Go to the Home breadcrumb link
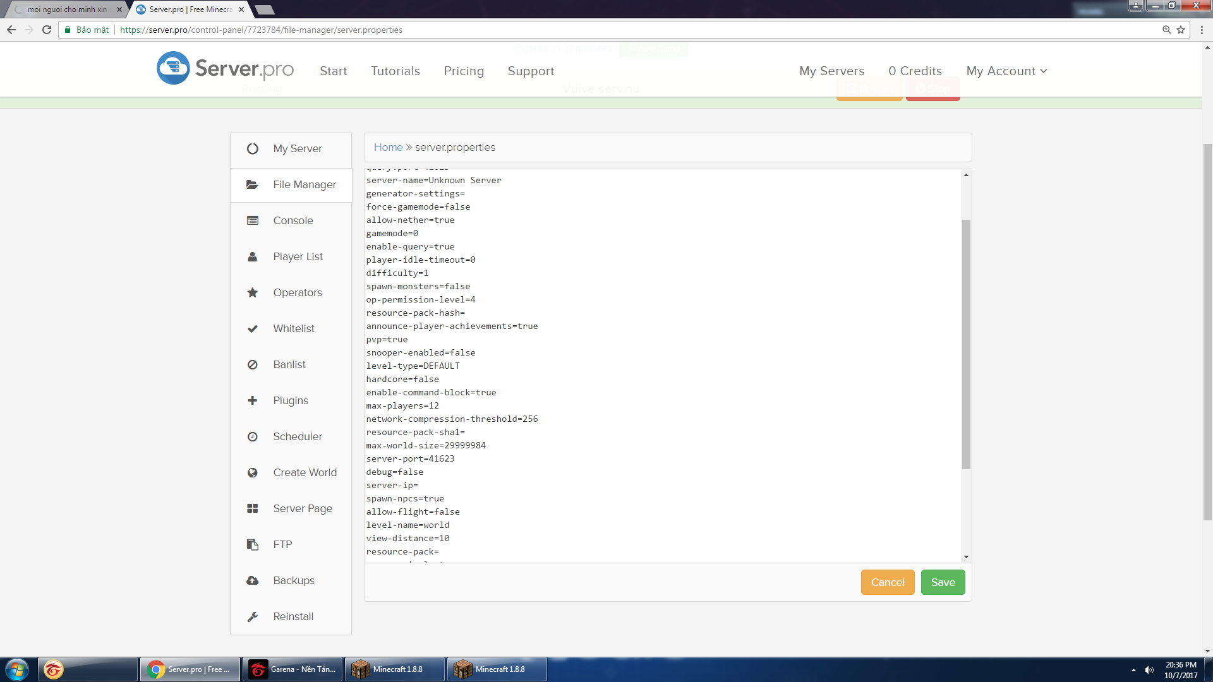Viewport: 1213px width, 682px height. tap(388, 147)
